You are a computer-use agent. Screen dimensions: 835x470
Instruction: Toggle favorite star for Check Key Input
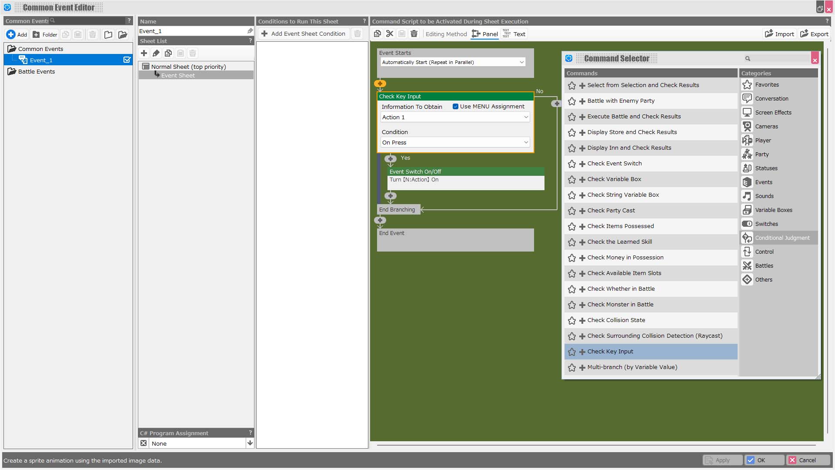coord(572,352)
